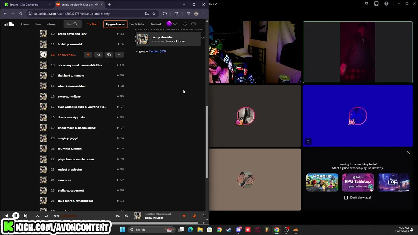The width and height of the screenshot is (418, 235).
Task: Click taskbar Search box
Action: [x=151, y=230]
